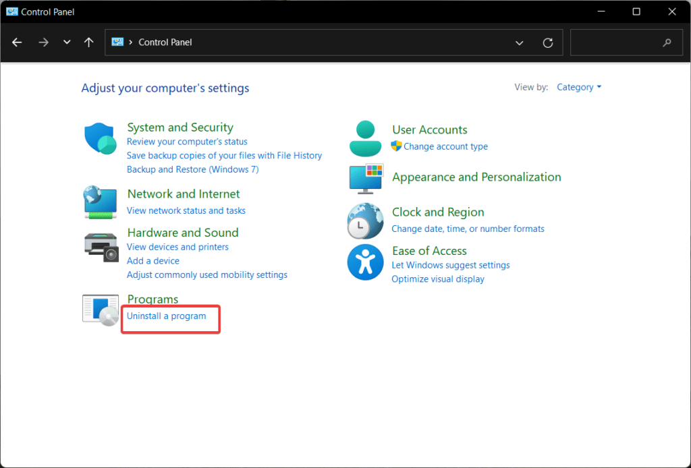
Task: Click the Appearance and Personalization monitor icon
Action: [365, 179]
